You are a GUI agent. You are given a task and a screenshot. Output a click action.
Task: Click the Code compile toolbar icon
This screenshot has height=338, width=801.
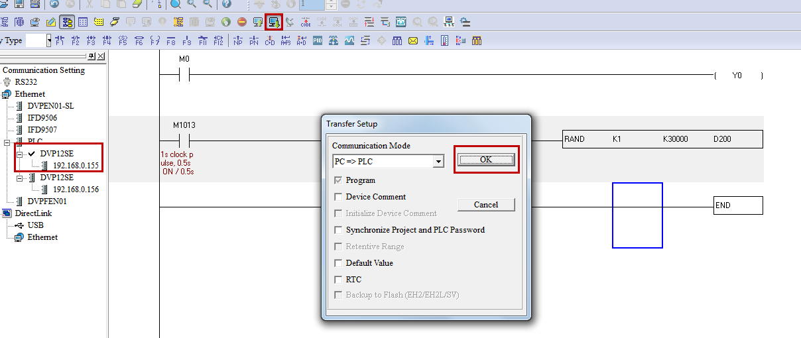[306, 22]
